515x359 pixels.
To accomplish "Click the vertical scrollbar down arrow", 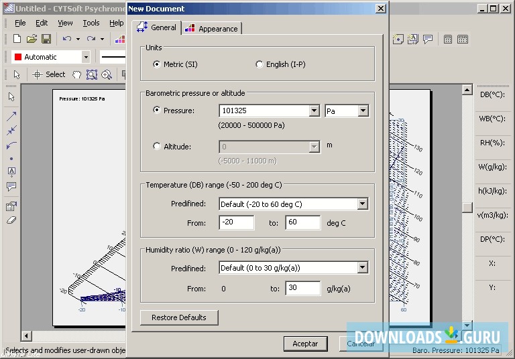I will tap(467, 326).
